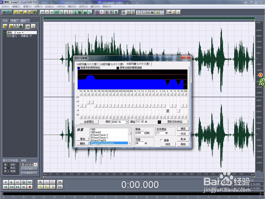Image resolution: width=265 pixels, height=199 pixels.
Task: Click the Pause transport button
Action: [x=17, y=182]
